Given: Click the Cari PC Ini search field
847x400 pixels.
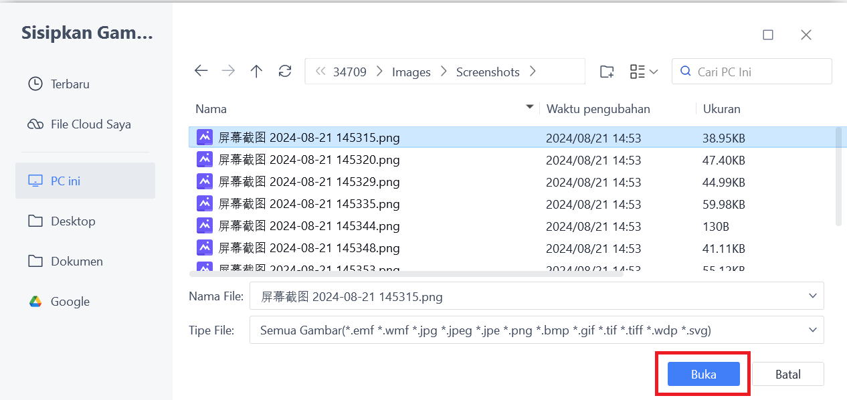Looking at the screenshot, I should click(x=752, y=72).
